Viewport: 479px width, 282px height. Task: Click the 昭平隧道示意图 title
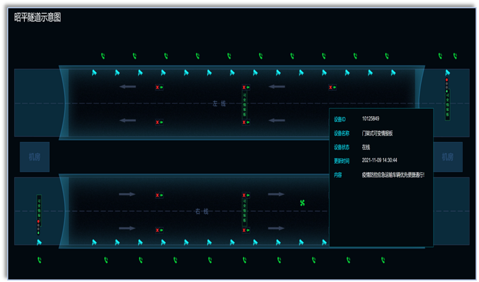[37, 18]
